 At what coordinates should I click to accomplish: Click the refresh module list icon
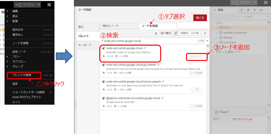click(205, 33)
